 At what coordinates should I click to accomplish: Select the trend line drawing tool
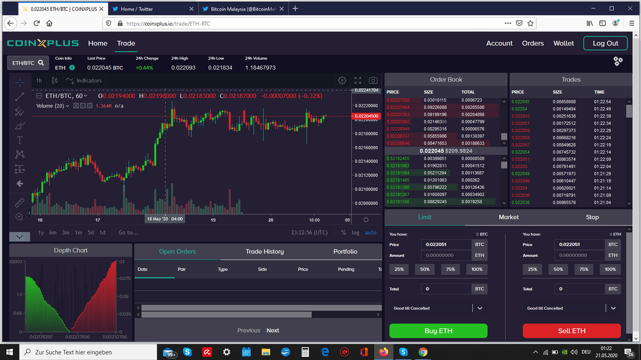(x=20, y=97)
